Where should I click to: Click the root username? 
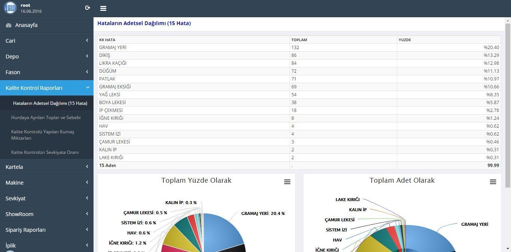(x=25, y=5)
